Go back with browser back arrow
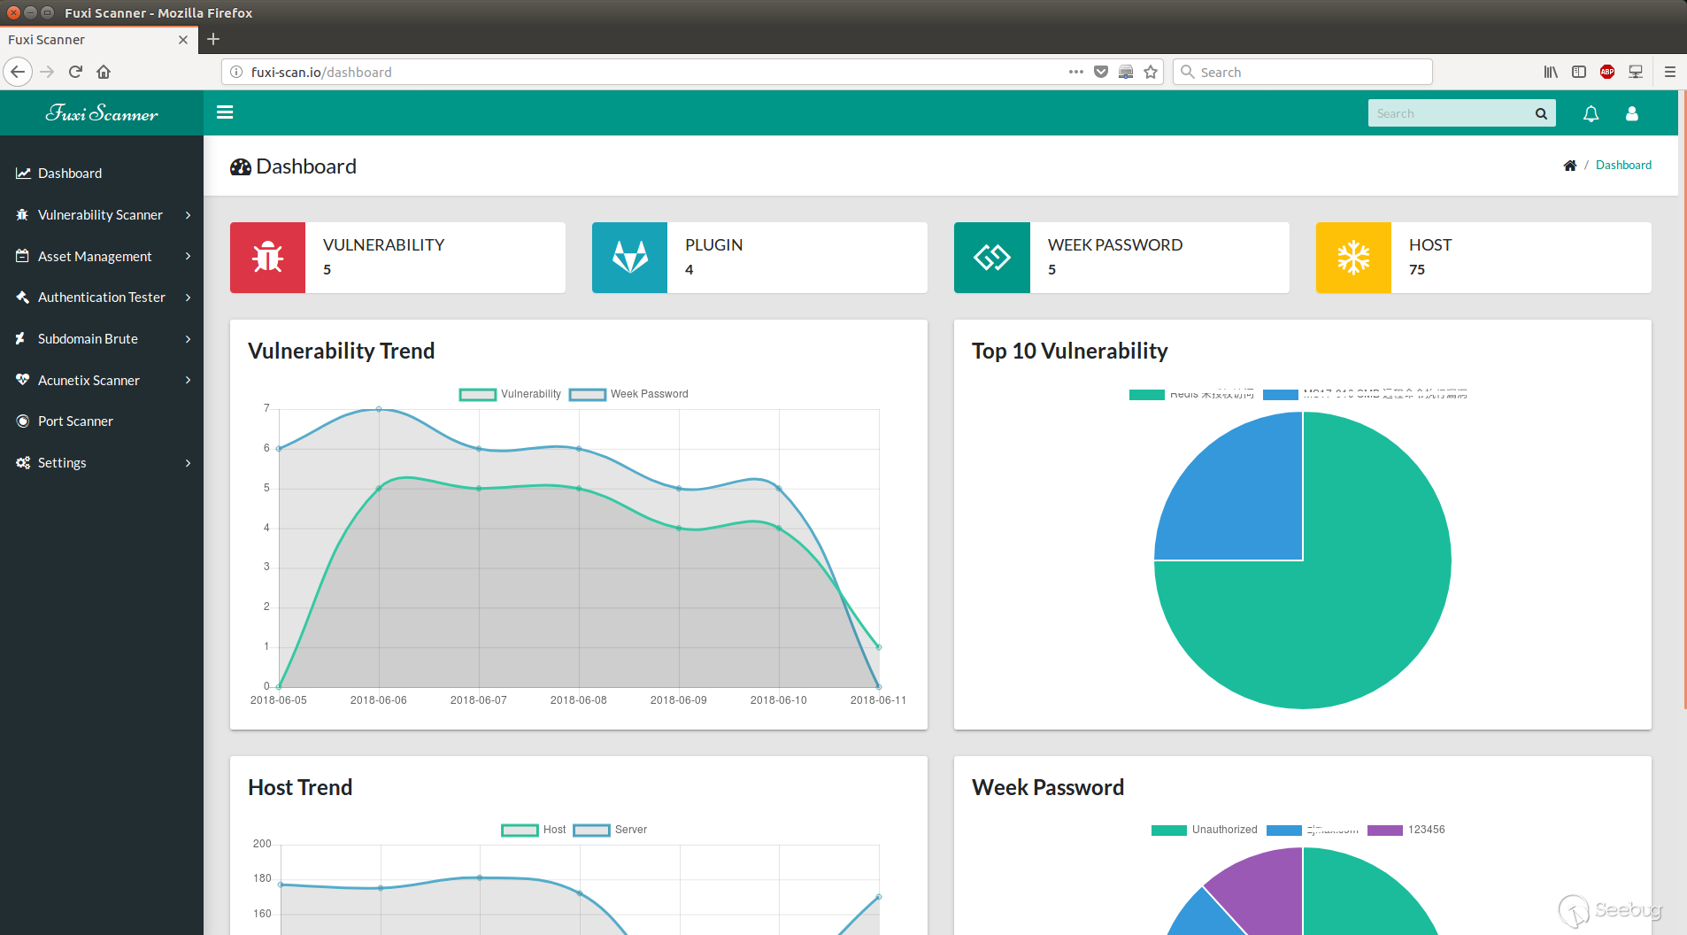The image size is (1687, 935). pos(18,72)
